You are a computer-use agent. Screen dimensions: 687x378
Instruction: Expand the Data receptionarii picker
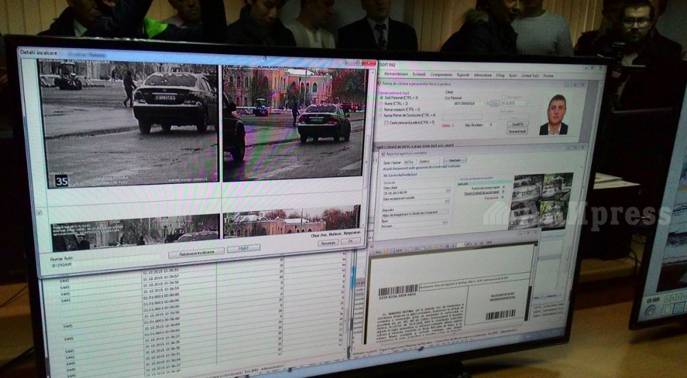pyautogui.click(x=447, y=200)
